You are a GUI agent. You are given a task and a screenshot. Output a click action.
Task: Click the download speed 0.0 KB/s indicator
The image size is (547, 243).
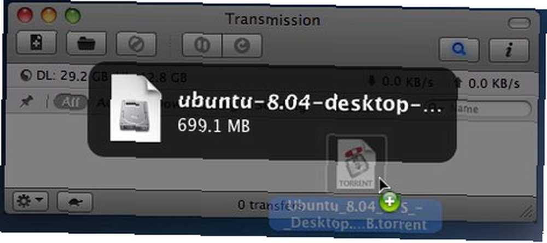(x=400, y=82)
